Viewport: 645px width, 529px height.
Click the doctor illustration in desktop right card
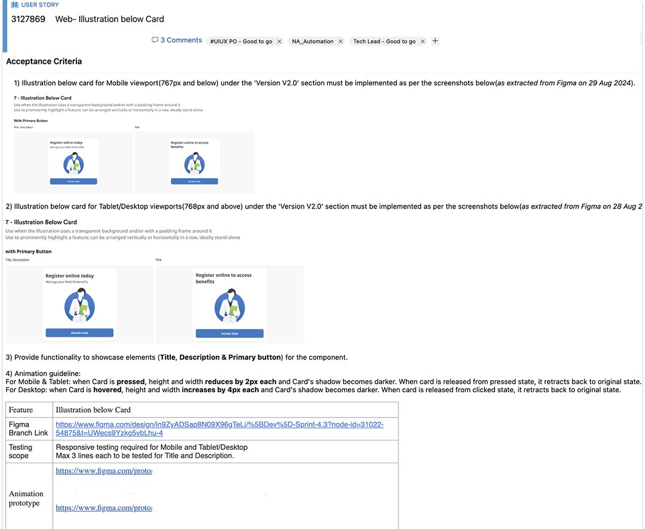[230, 306]
